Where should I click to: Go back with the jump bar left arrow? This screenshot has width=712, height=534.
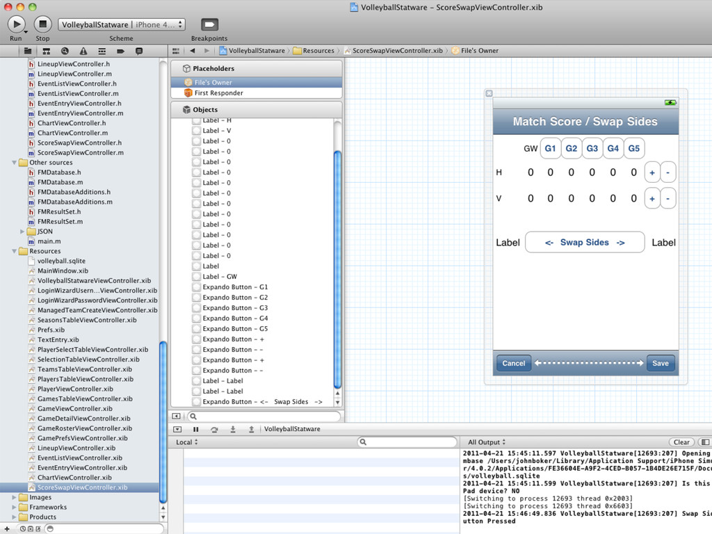tap(193, 51)
